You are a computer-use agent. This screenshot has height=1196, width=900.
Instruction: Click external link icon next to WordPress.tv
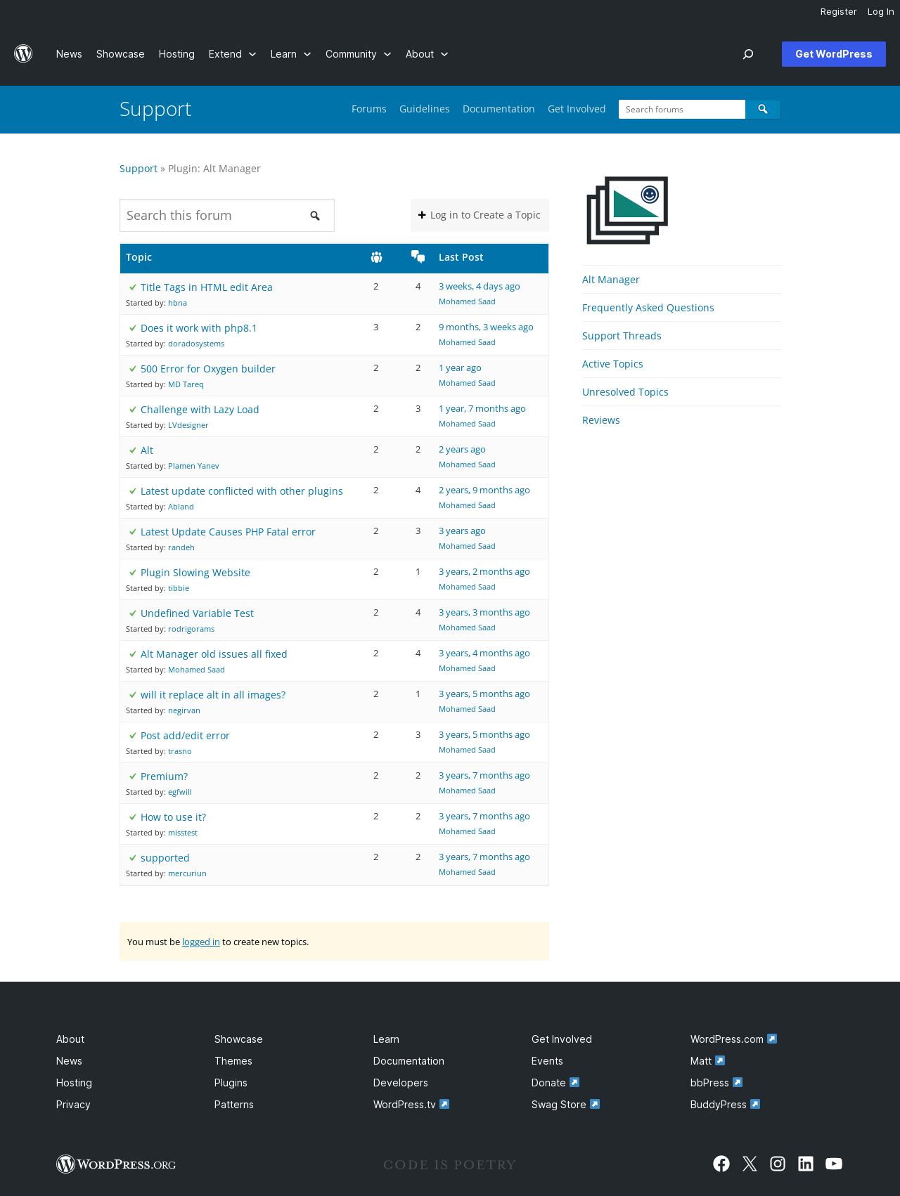click(x=444, y=1104)
